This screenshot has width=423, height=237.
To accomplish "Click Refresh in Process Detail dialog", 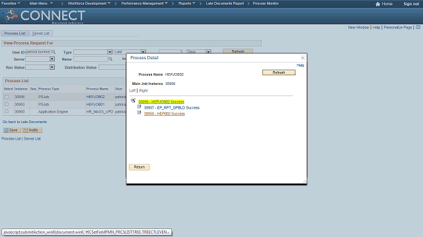I will point(279,72).
